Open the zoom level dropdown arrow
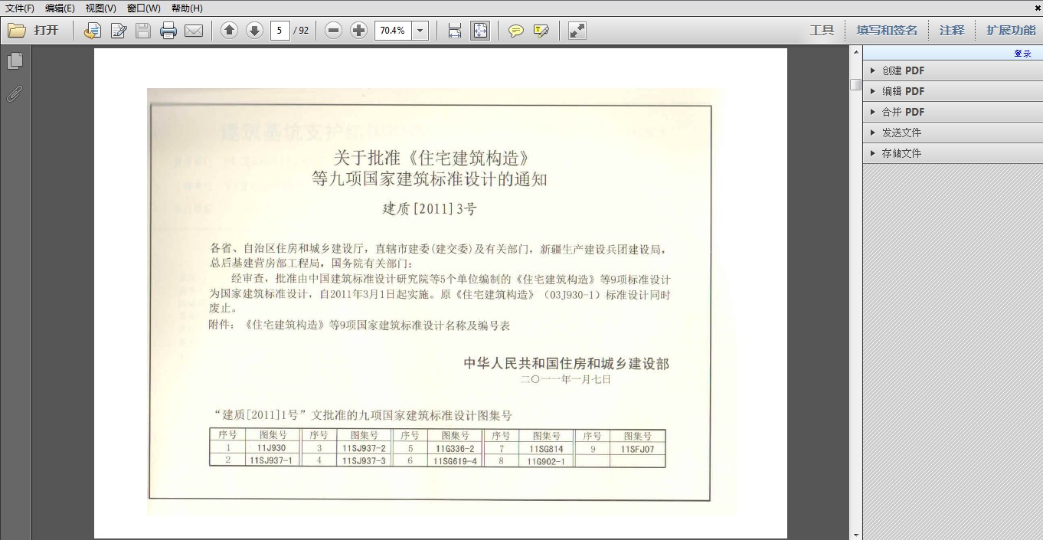This screenshot has height=540, width=1043. pyautogui.click(x=420, y=31)
